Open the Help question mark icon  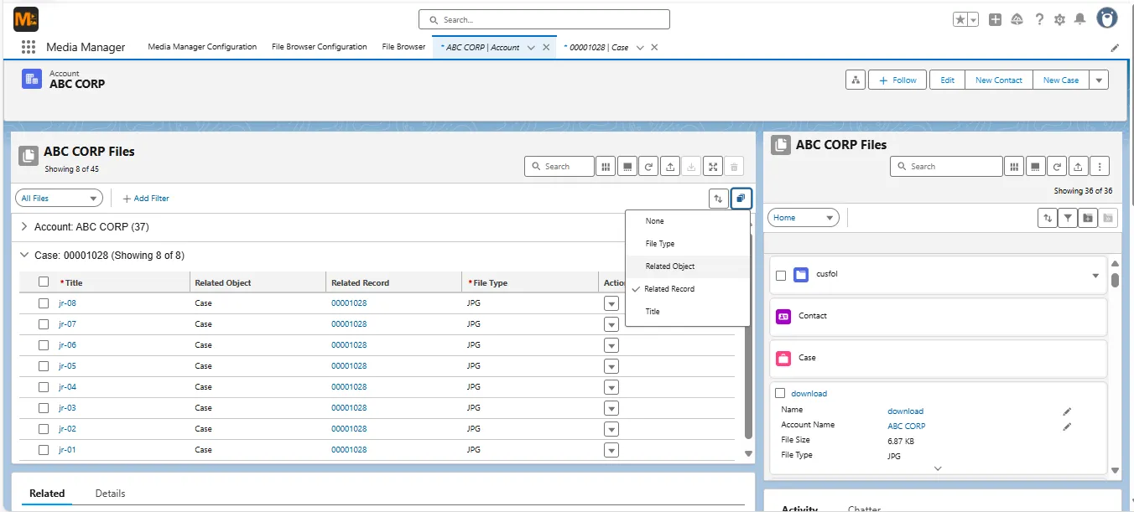point(1039,19)
